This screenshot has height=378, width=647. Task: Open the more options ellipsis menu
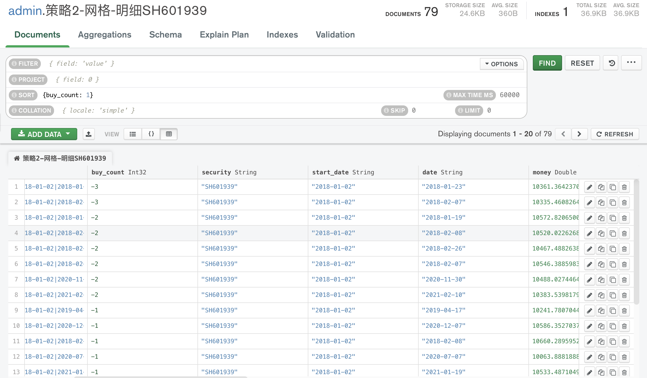point(631,63)
